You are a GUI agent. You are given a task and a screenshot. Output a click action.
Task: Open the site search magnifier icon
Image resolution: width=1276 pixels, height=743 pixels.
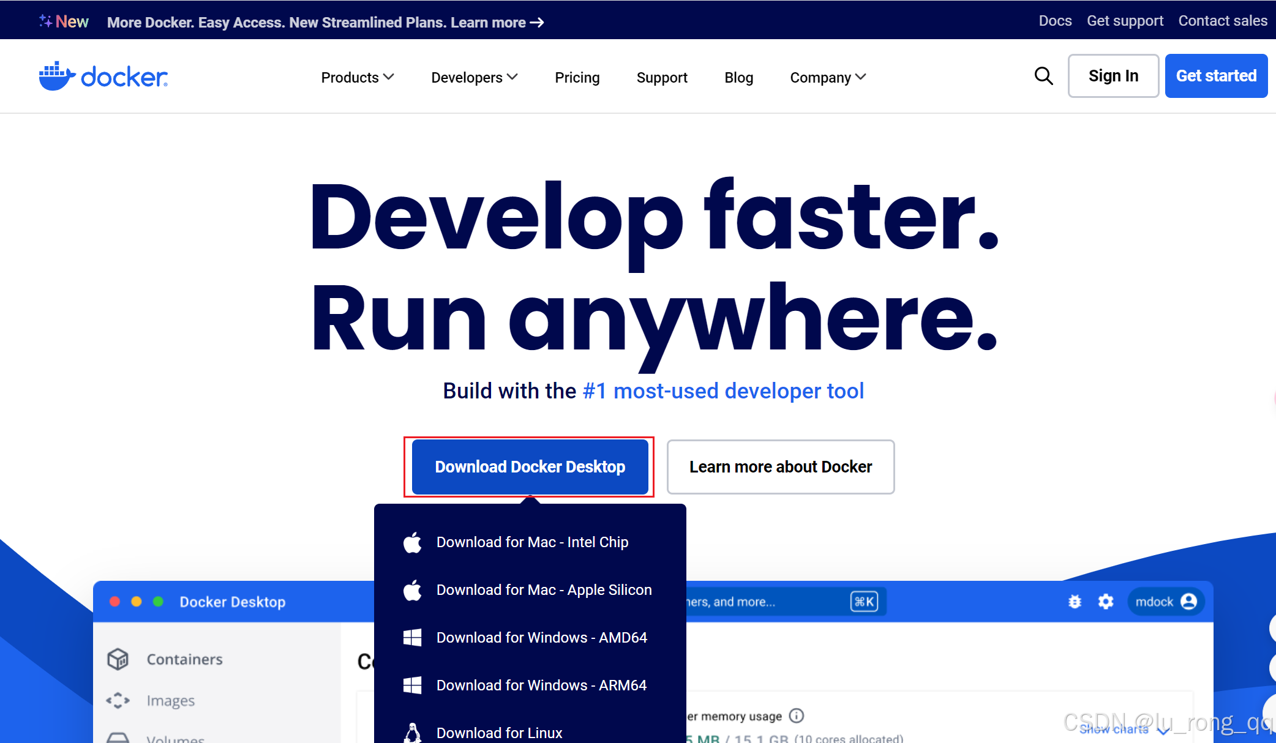[1043, 76]
